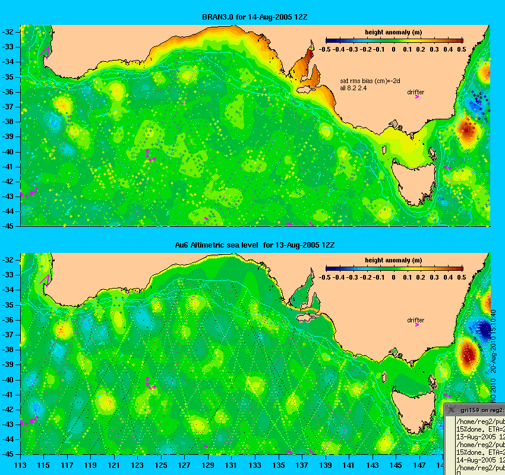Screen dimensions: 505x475
Task: Click the longitude label '113' on the x-axis
Action: point(20,465)
